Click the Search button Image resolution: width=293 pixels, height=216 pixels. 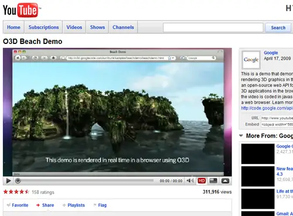click(x=278, y=28)
